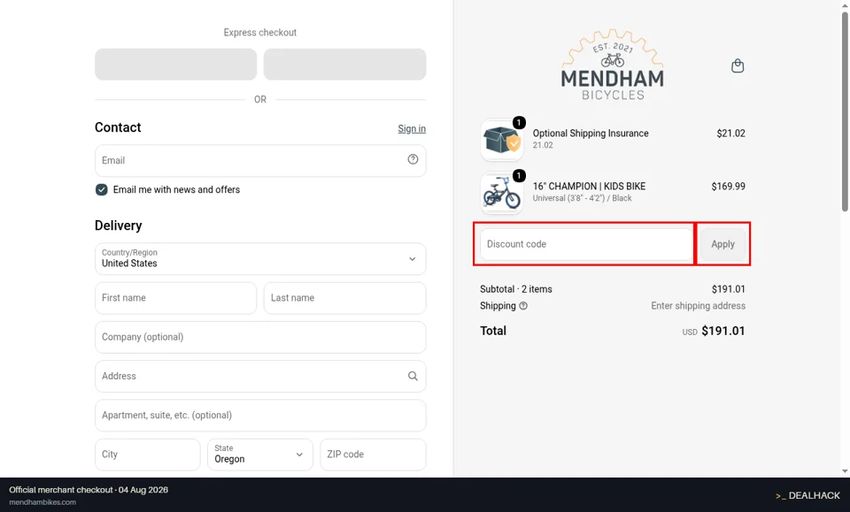Click the Sign in link

(412, 129)
